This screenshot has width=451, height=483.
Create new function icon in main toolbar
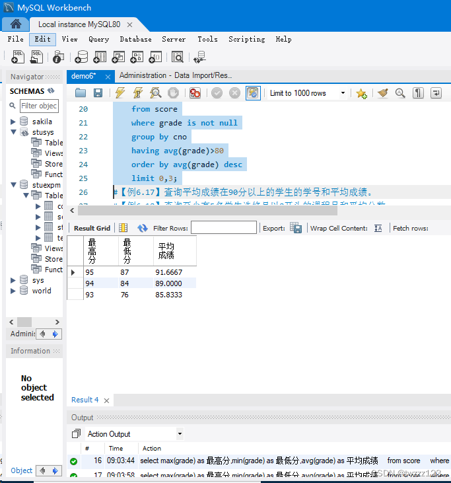[155, 57]
